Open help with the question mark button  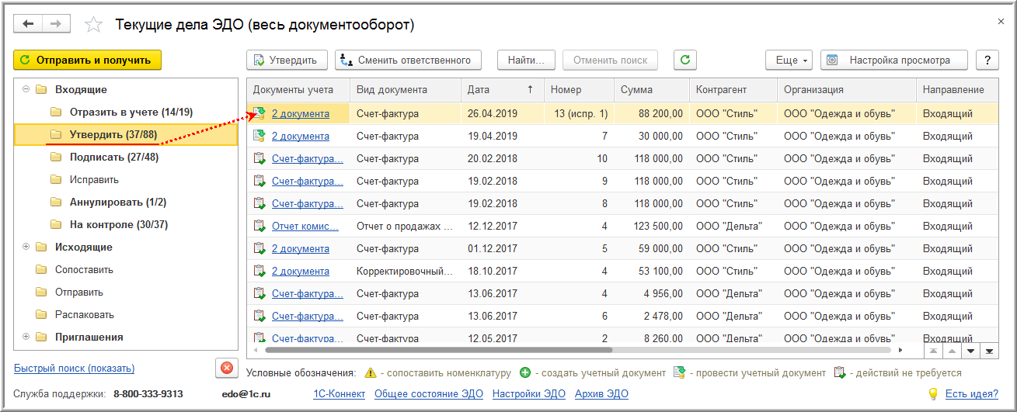click(x=987, y=60)
